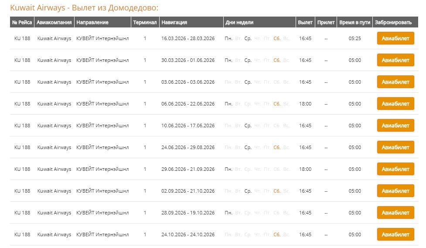
Task: Book the 24.06.2026 - 29.08.2026 flight ticket
Action: [x=395, y=147]
